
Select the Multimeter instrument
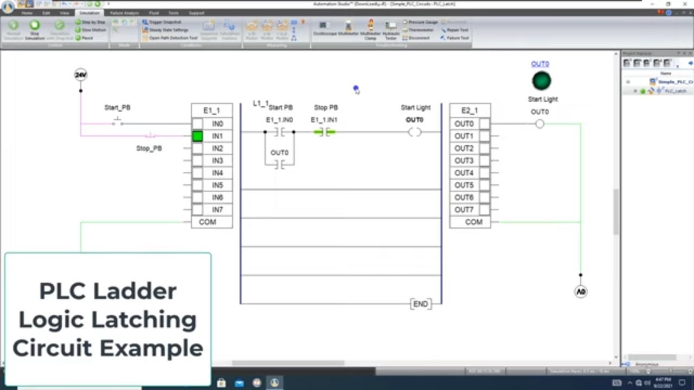[x=349, y=28]
